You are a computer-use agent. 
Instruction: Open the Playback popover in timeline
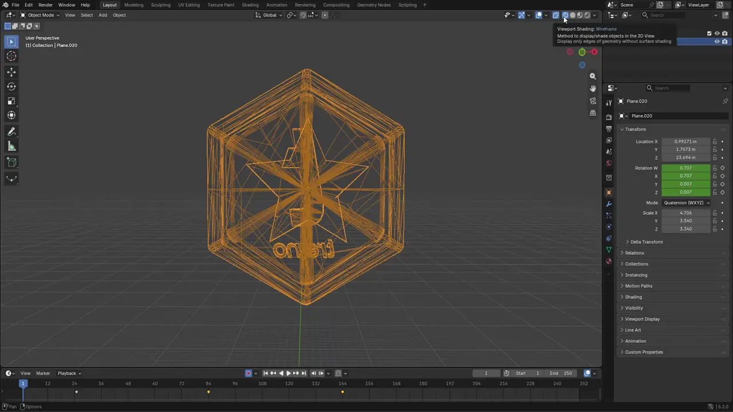69,373
